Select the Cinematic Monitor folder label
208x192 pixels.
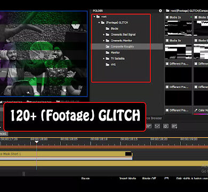[122, 41]
